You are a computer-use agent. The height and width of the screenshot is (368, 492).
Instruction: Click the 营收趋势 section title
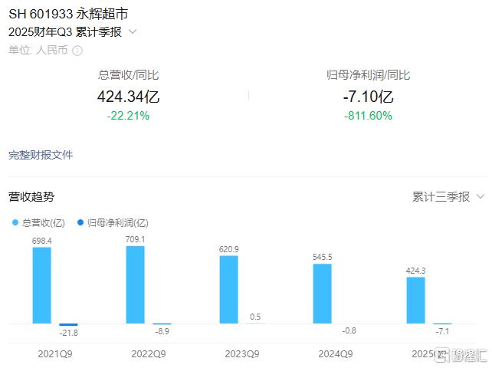[31, 197]
